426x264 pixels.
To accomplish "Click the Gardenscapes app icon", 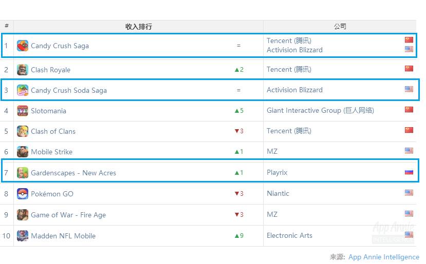I will (23, 173).
